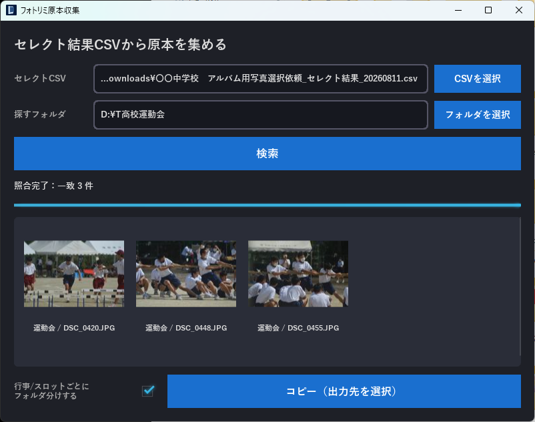Click the セレクト結果CSVから原本を集める heading
The width and height of the screenshot is (535, 422).
(121, 45)
